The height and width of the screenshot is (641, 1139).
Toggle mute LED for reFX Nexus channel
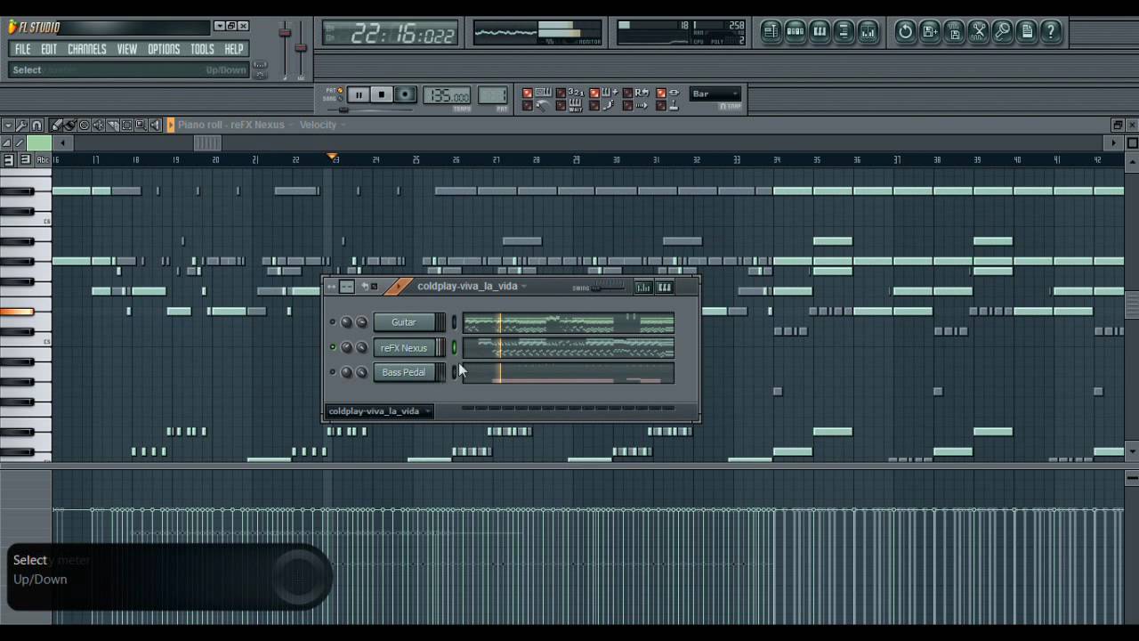333,347
